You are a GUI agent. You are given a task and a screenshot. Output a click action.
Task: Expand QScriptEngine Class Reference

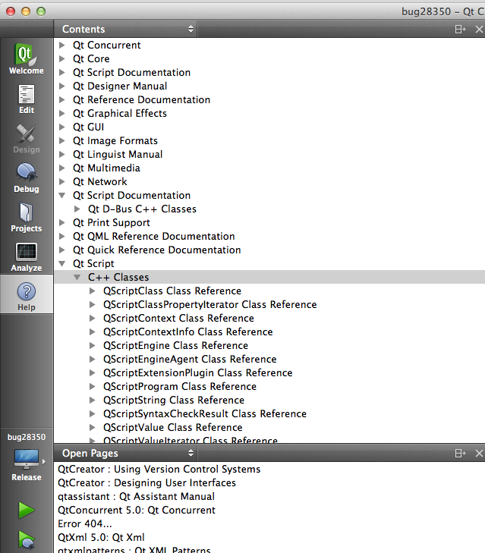point(93,346)
